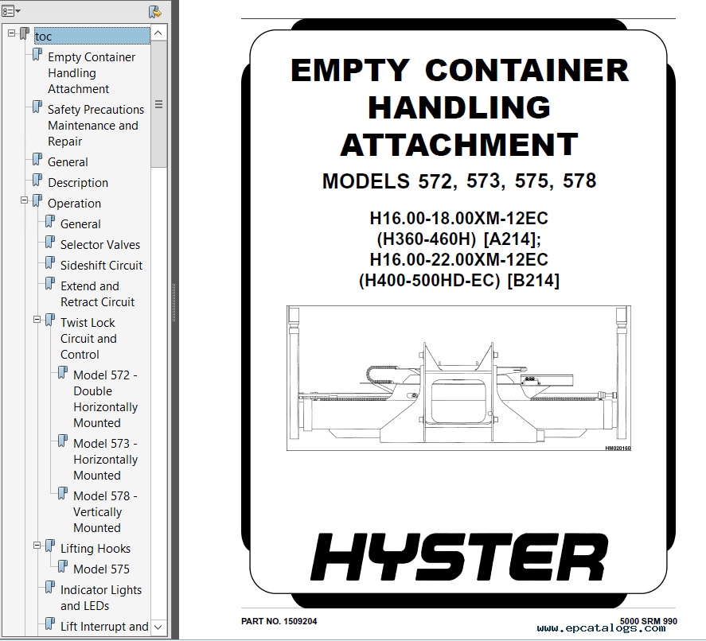Click bookmark icon beside Model 572
The height and width of the screenshot is (641, 706).
(63, 372)
